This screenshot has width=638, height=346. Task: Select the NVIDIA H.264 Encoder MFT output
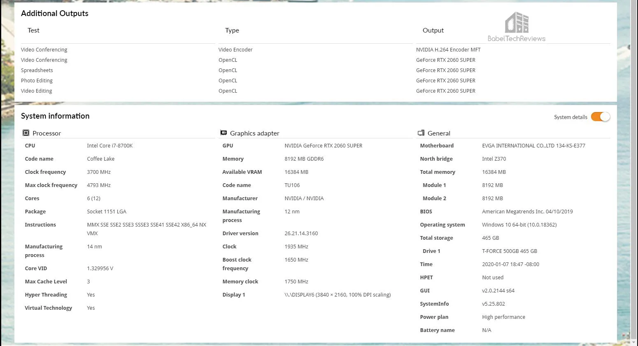(448, 50)
